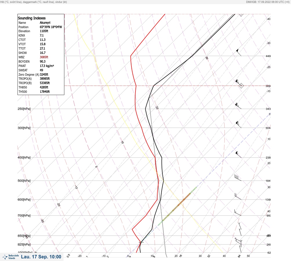The image size is (291, 261).
Task: Click the wind barb at 300 hPa line
Action: pos(238,124)
